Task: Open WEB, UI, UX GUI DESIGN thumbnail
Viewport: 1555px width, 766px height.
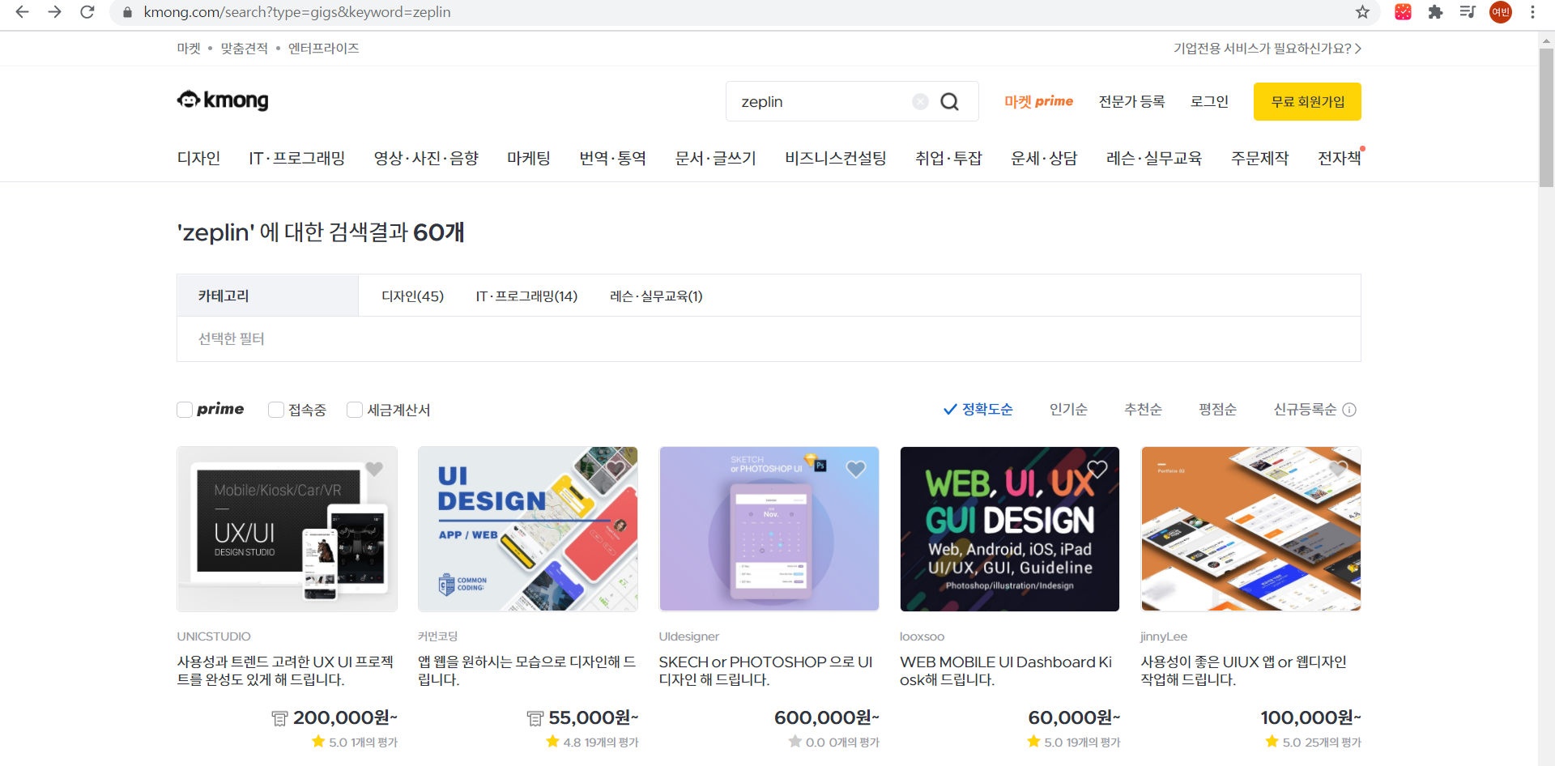Action: click(1010, 529)
